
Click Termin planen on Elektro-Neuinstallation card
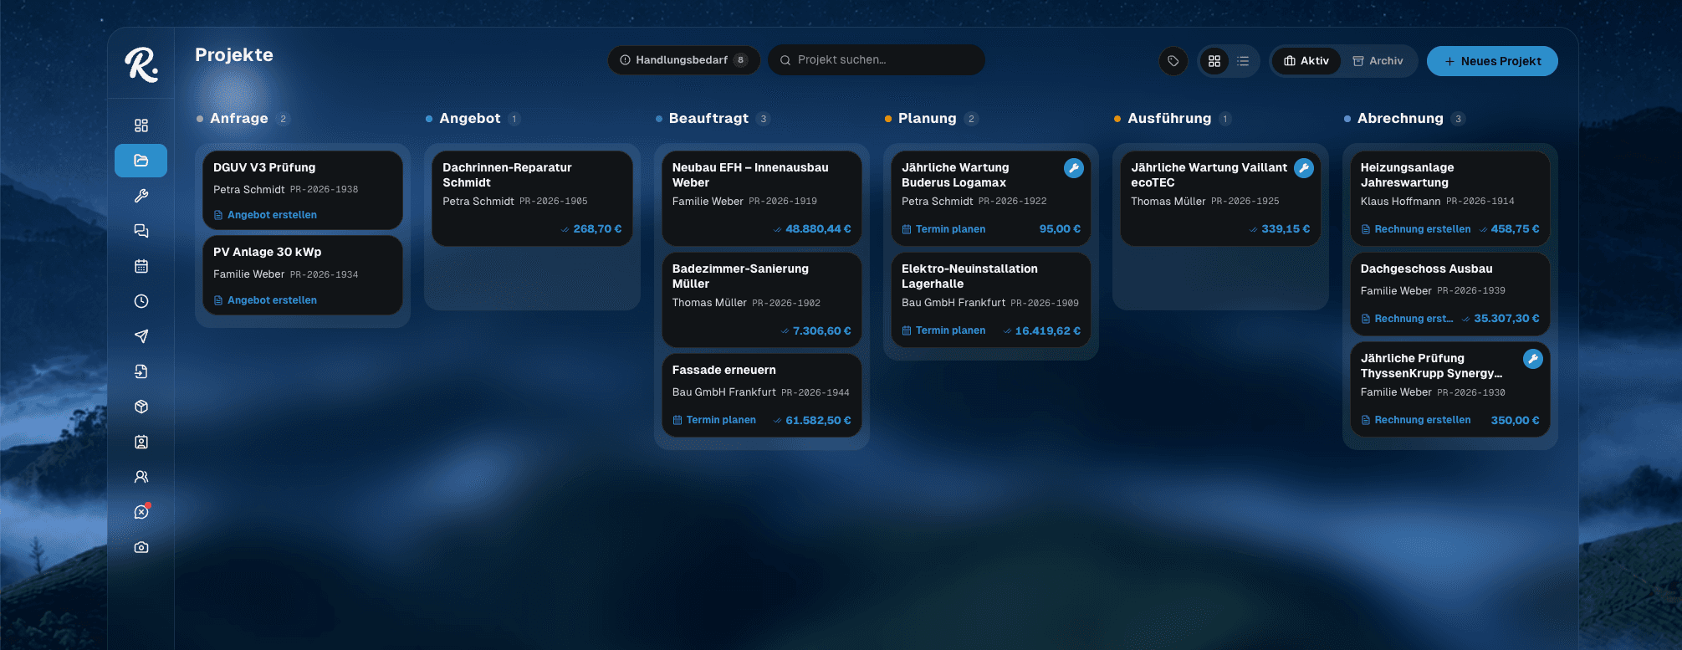943,330
